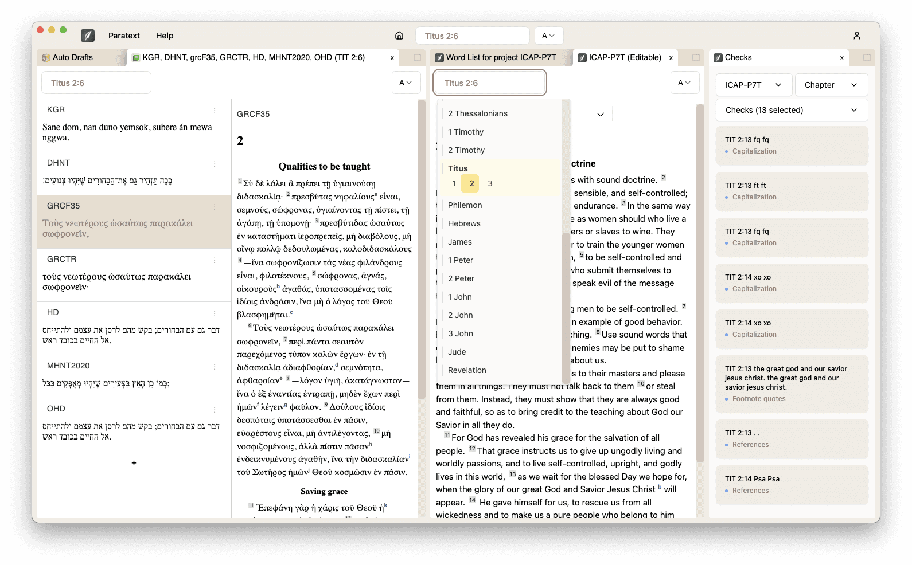Screen dimensions: 912x565
Task: Click the editor panel Titus 2:6 search field
Action: [490, 83]
